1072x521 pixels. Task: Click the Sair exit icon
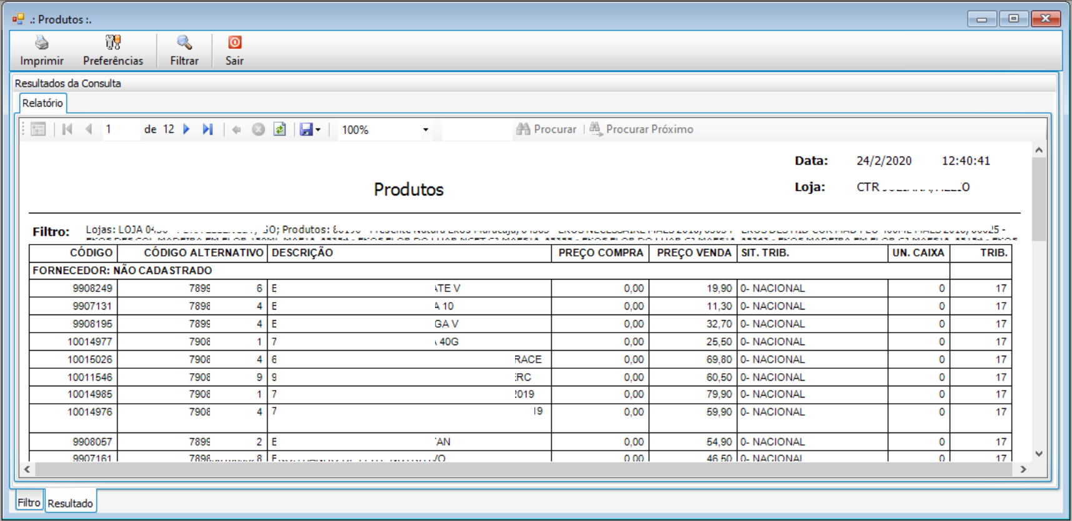tap(234, 42)
